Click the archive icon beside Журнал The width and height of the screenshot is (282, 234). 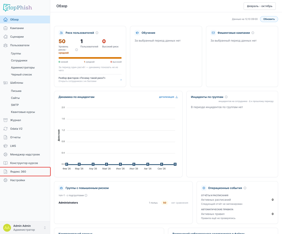coord(5,120)
